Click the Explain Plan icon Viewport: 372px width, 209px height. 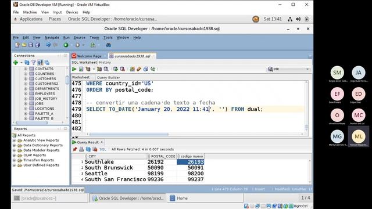(x=88, y=69)
